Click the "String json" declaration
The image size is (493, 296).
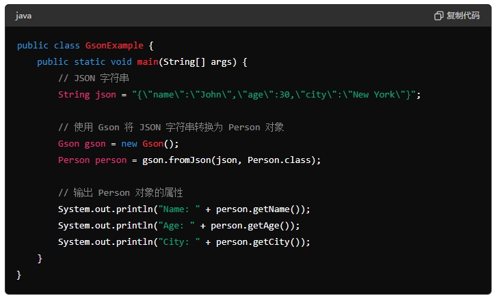click(87, 94)
